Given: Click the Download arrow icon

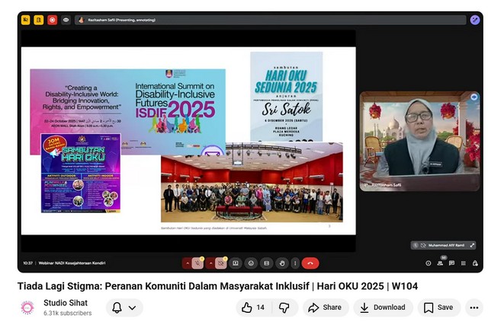Looking at the screenshot, I should click(364, 308).
